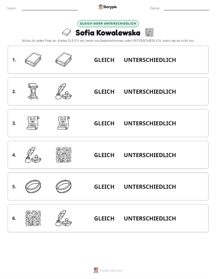Click the quill and inkwell in row 2

pos(64,91)
